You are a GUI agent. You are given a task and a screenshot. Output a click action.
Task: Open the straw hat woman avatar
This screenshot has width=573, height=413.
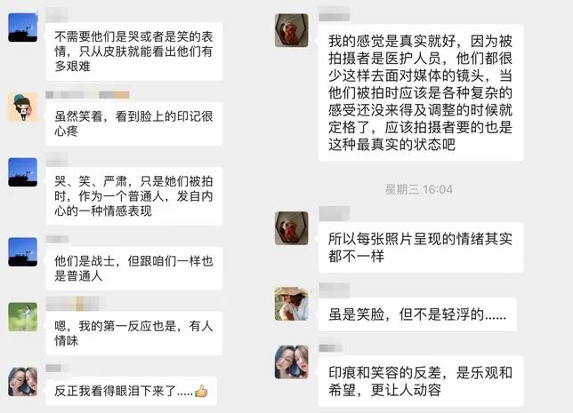click(x=291, y=304)
